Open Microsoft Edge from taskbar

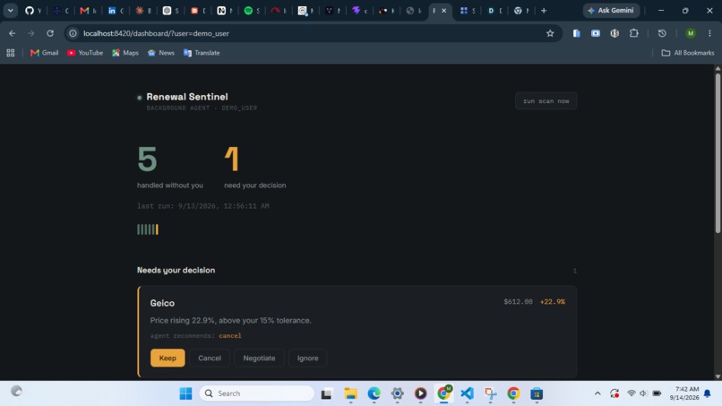click(x=374, y=393)
